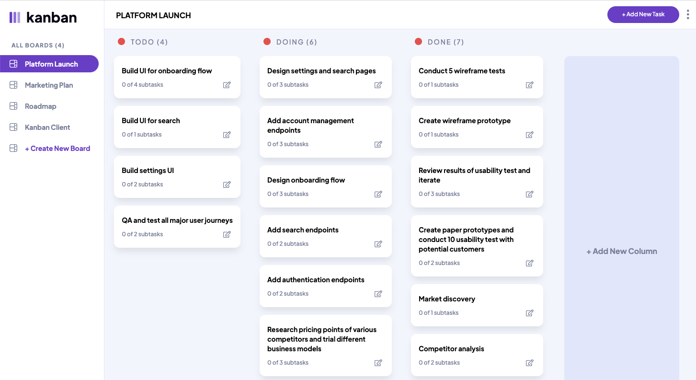Click the red dot beside TODO column
Image resolution: width=696 pixels, height=380 pixels.
click(122, 42)
